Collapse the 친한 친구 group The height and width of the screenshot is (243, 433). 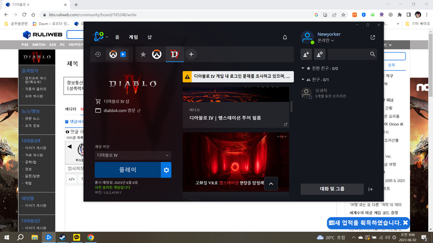pyautogui.click(x=303, y=68)
